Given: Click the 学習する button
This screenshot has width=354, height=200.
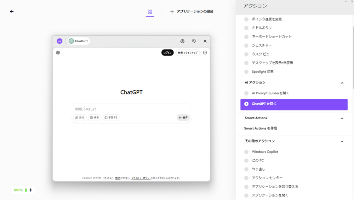Looking at the screenshot, I should coord(111,118).
